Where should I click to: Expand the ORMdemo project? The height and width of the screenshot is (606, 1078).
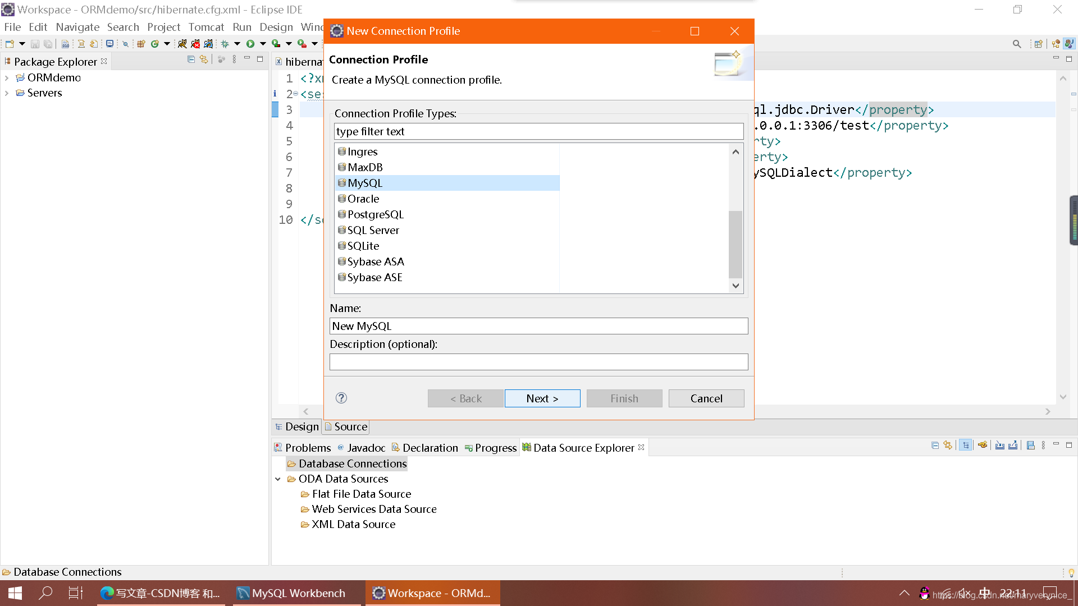coord(7,78)
